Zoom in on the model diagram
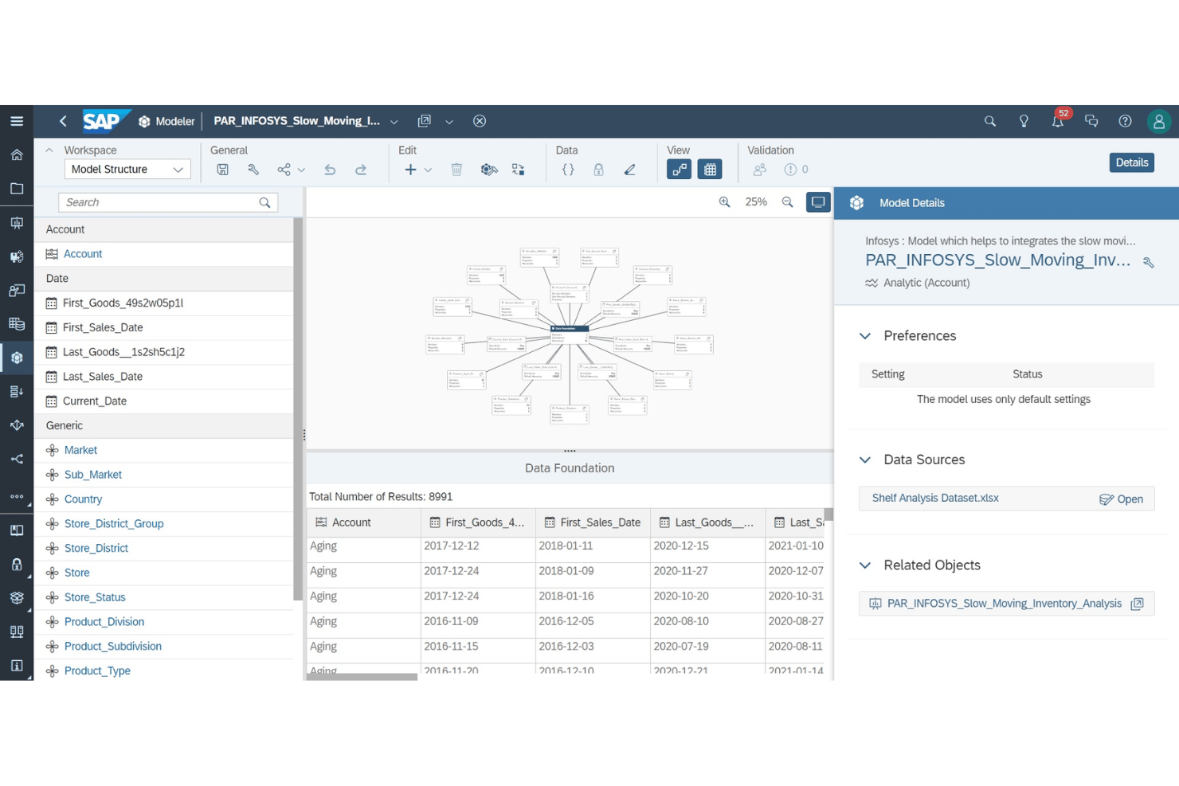 point(725,202)
